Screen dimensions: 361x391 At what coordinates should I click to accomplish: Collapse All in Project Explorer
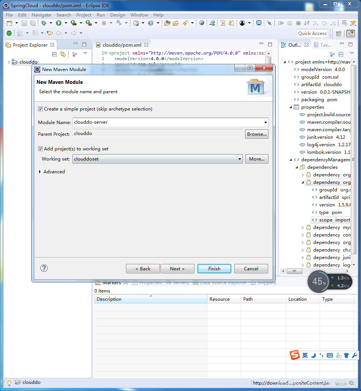pos(54,54)
